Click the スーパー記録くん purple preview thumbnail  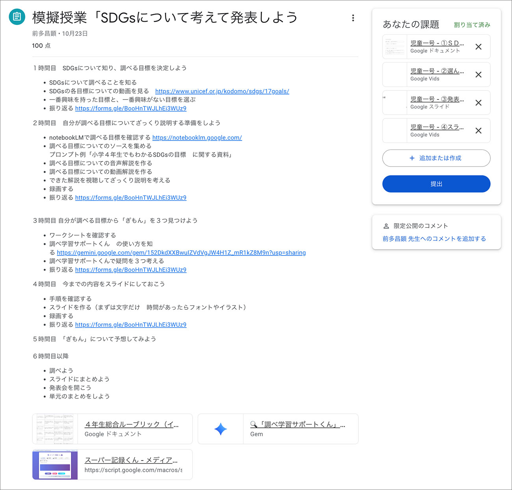point(55,464)
